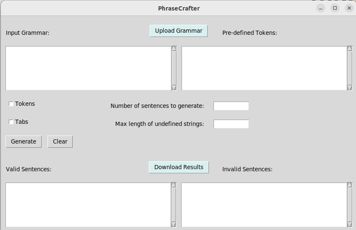Viewport: 356px width, 230px height.
Task: Maximize the PhraseCrafter window
Action: pos(335,8)
